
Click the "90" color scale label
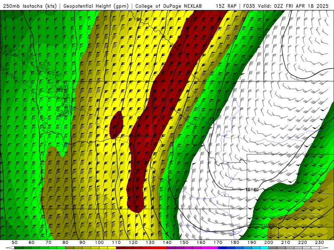(82, 242)
